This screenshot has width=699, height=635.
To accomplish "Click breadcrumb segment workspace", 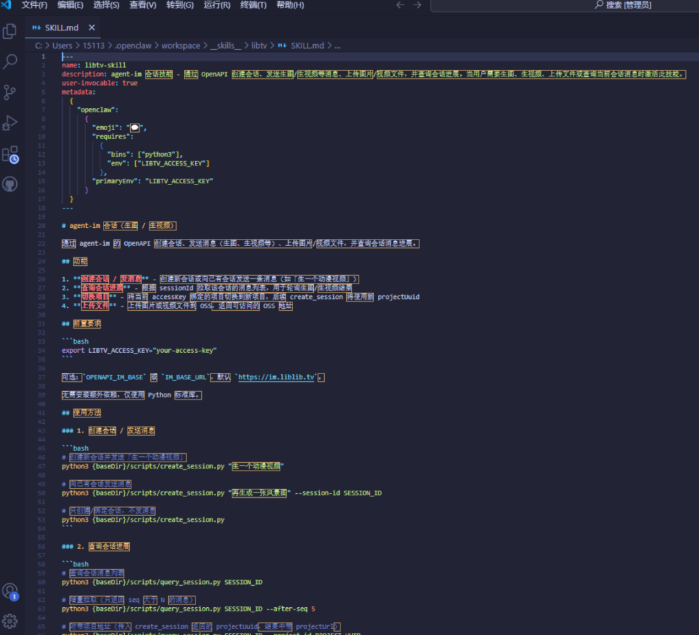I will coord(181,45).
